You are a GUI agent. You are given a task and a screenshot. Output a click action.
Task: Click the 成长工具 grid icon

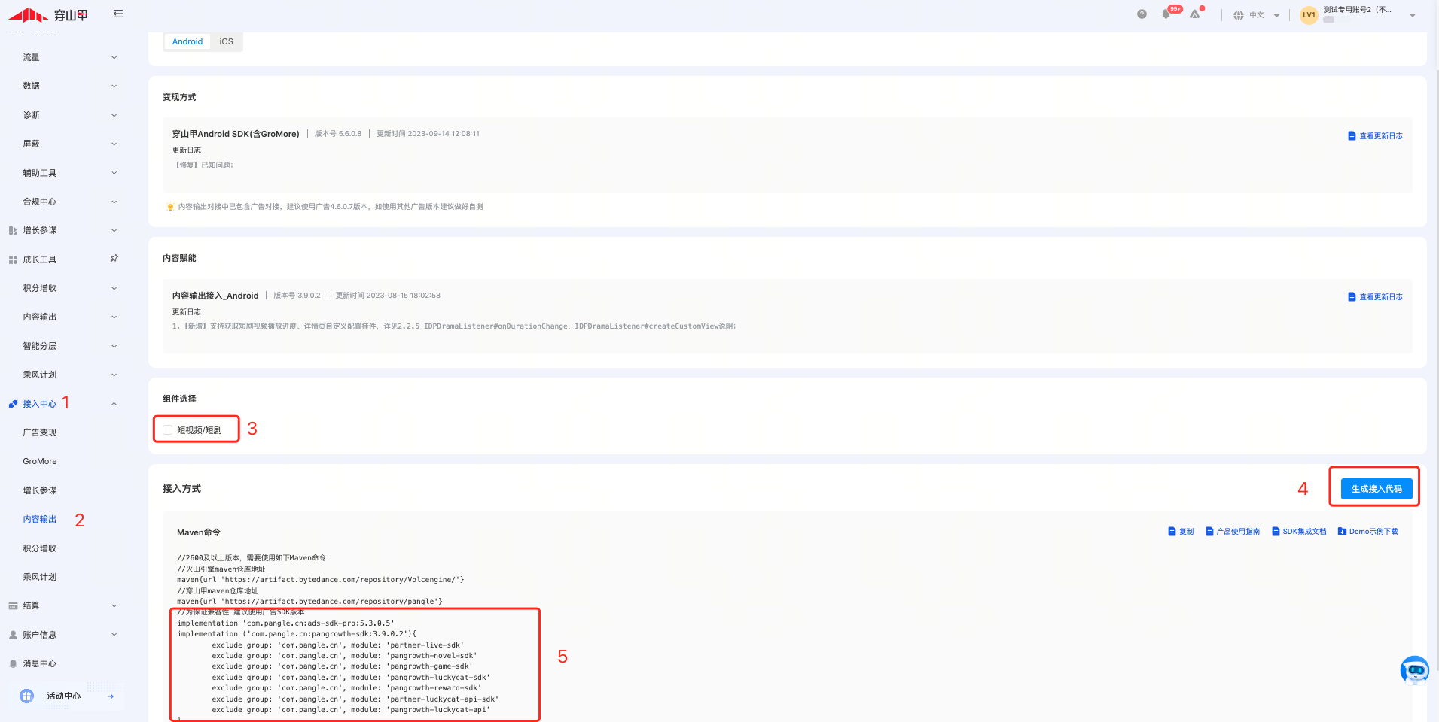[x=13, y=259]
